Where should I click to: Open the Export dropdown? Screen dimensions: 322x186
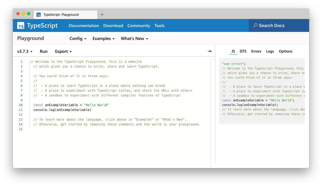63,51
